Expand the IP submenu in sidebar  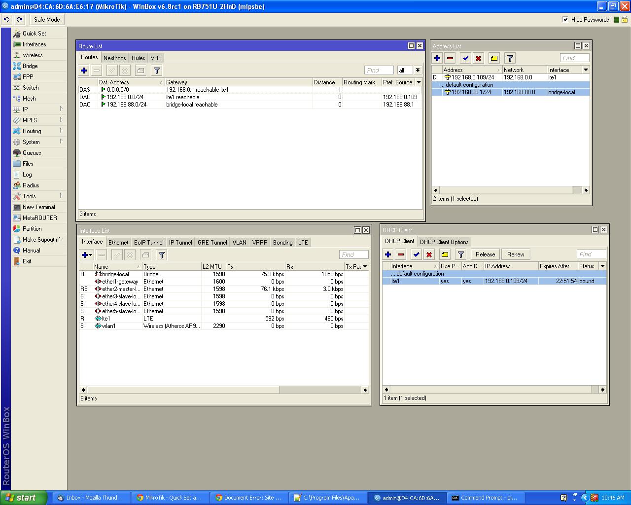39,109
